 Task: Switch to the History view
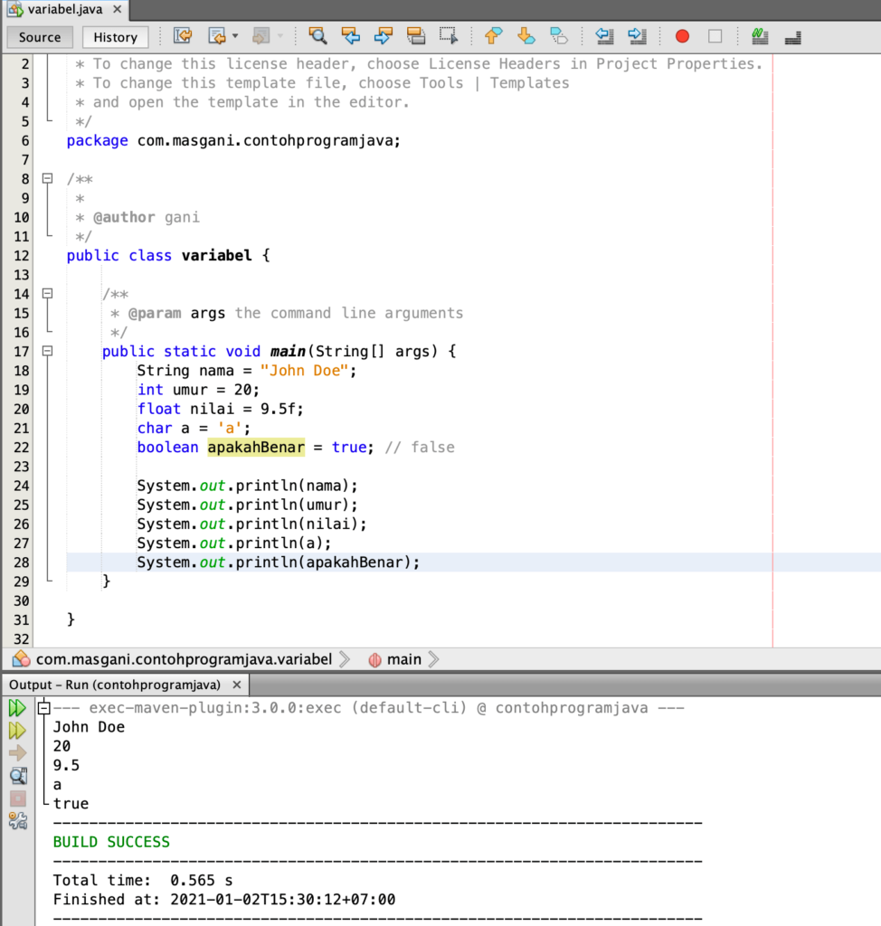click(x=115, y=37)
